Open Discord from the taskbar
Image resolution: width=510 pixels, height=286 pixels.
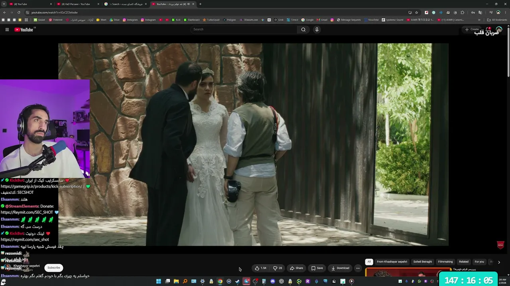[273, 281]
